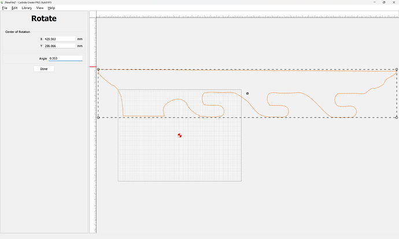
Task: Open the Help menu
Action: coord(51,8)
